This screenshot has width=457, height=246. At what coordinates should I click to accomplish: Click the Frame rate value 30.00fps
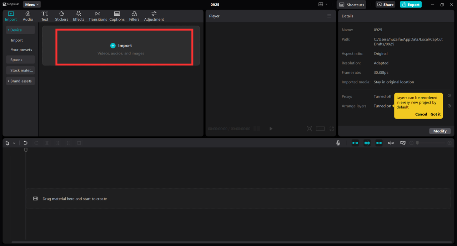(381, 73)
